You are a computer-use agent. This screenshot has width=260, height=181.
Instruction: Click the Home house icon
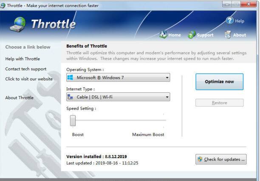tap(163, 35)
